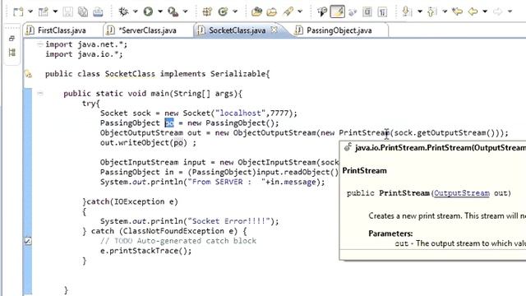This screenshot has width=526, height=296.
Task: Open the Forward history dropdown arrow
Action: (510, 12)
